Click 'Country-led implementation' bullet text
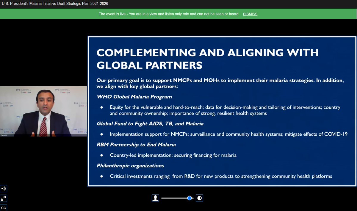This screenshot has width=357, height=211. point(173,155)
